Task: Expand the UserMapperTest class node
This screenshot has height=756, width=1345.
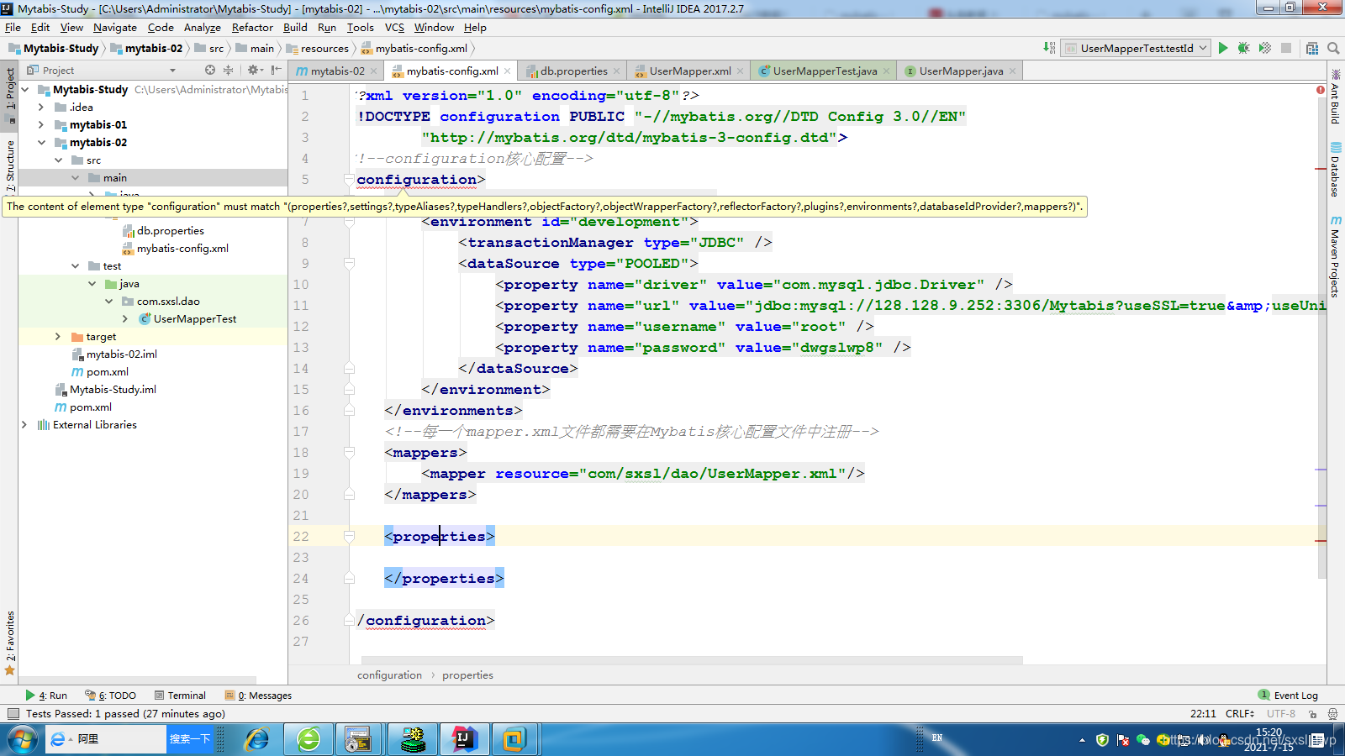Action: [125, 318]
